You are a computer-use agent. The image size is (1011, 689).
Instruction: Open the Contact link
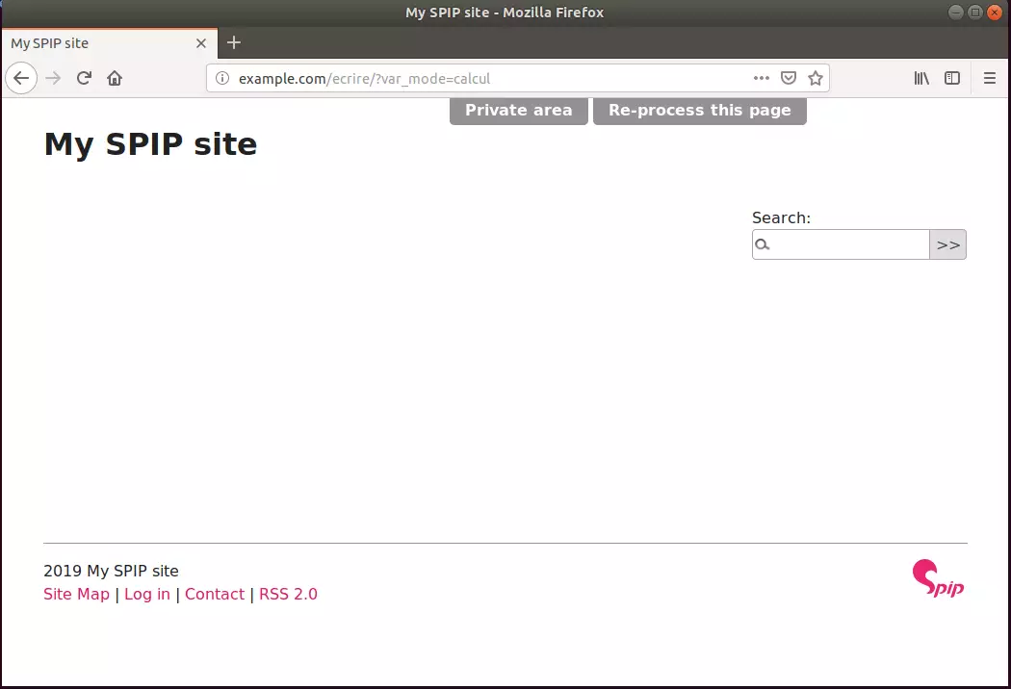coord(215,595)
